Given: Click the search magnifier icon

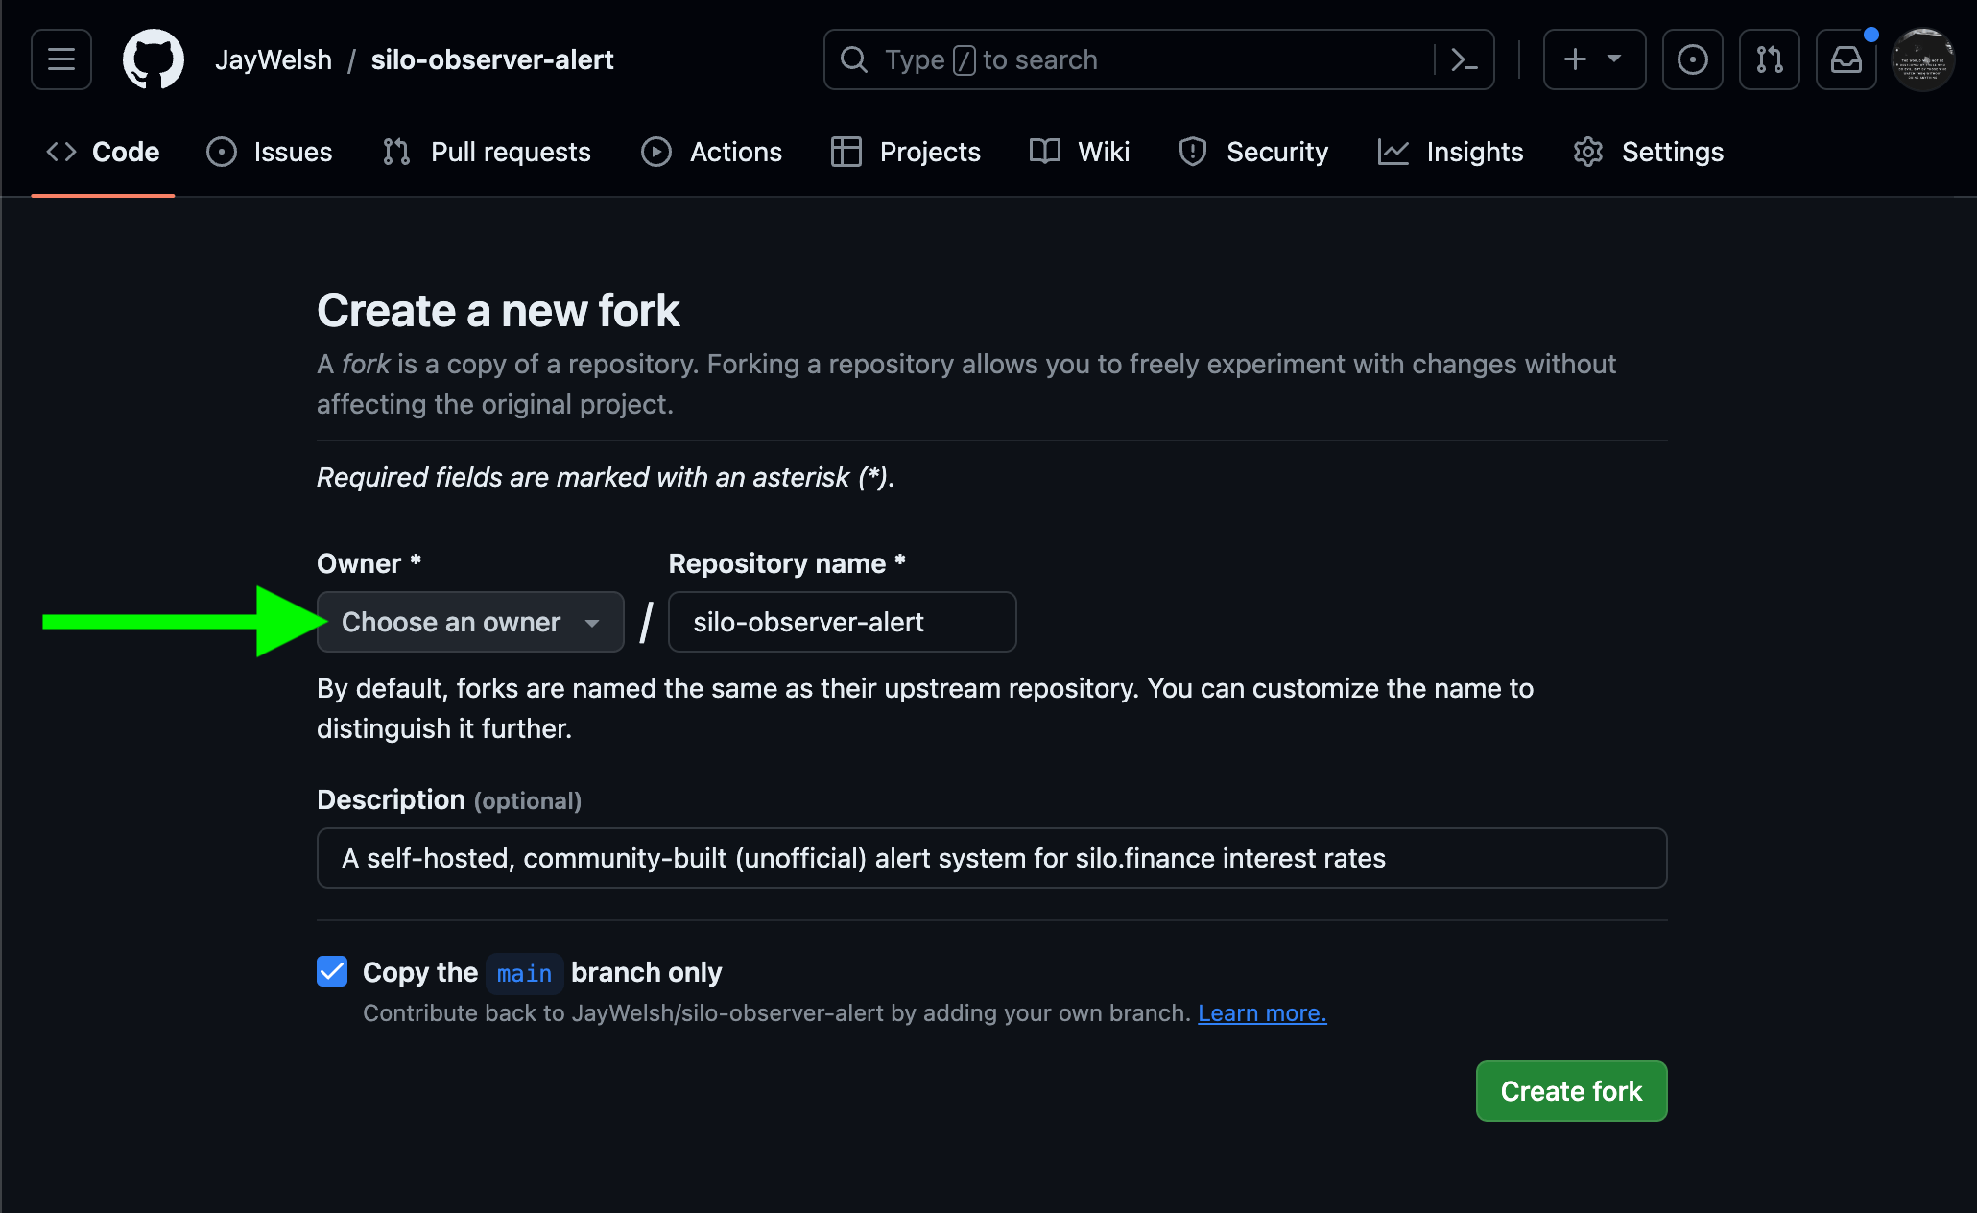Looking at the screenshot, I should click(854, 59).
